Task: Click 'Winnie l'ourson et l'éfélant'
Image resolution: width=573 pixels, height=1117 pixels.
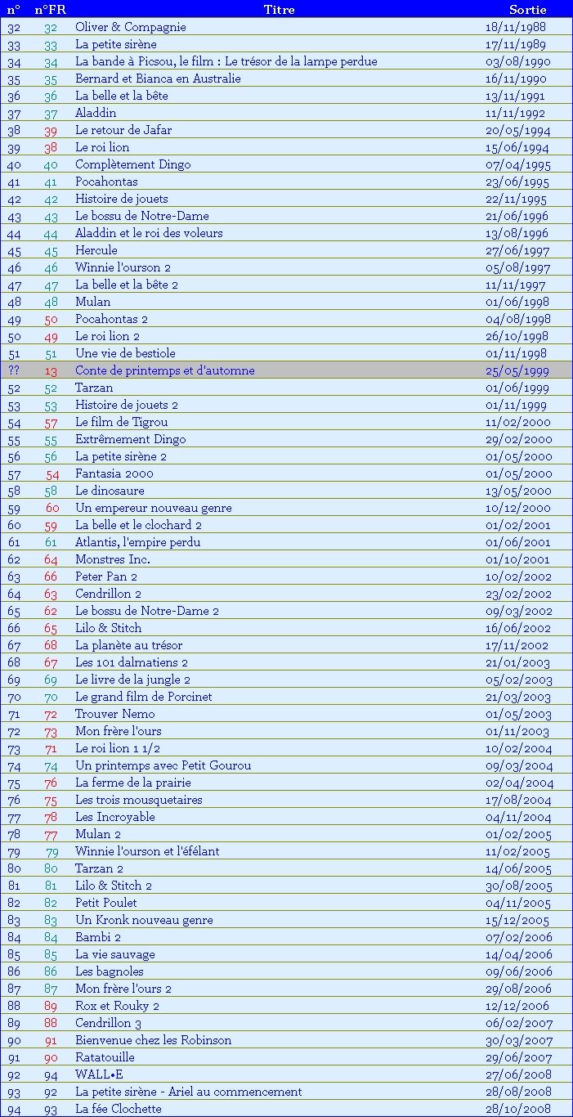Action: 147,851
